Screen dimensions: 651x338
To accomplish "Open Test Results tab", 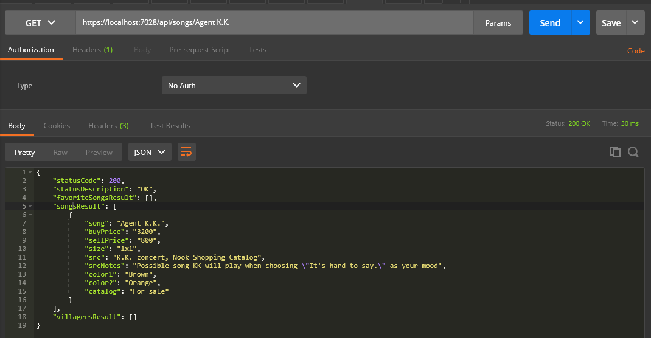I will coord(170,126).
